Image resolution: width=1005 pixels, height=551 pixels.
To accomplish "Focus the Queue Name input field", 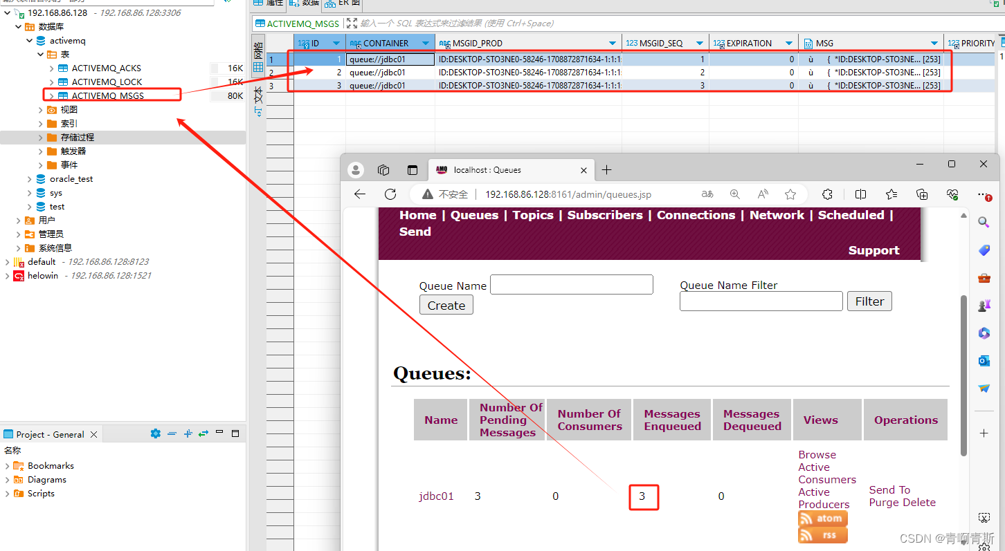I will click(572, 284).
